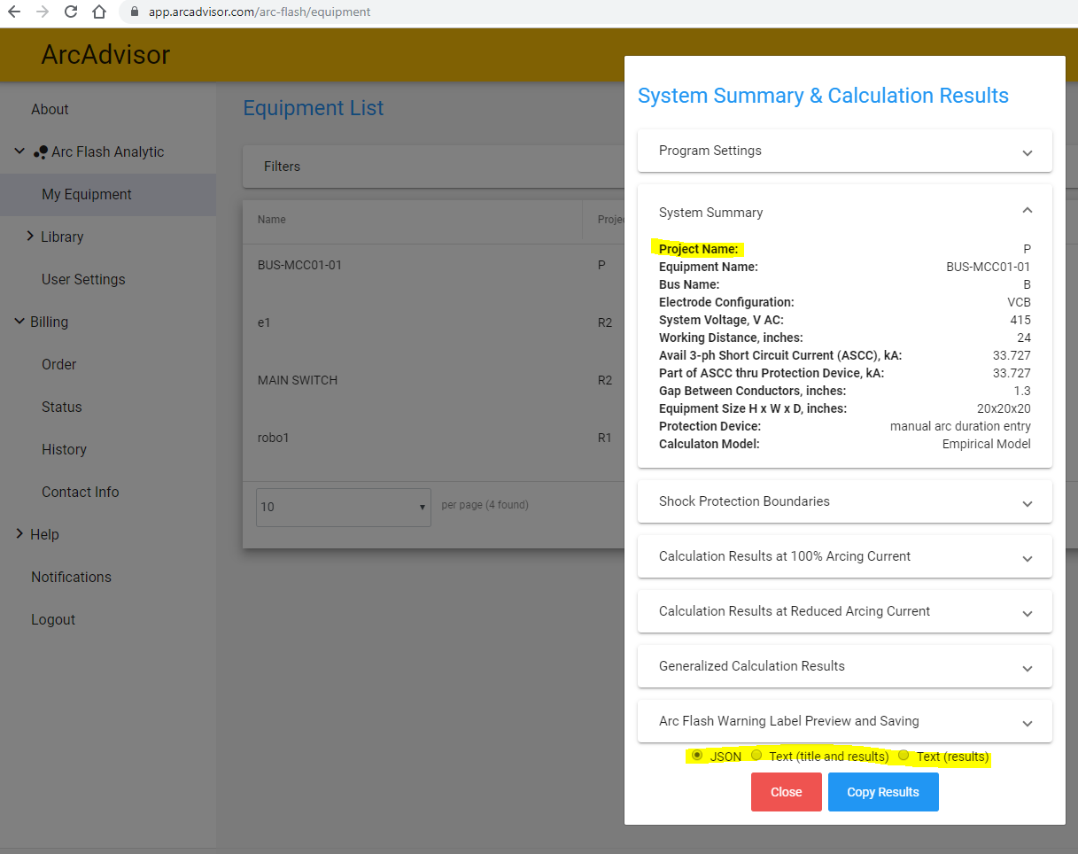Open the About page in the sidebar
1078x854 pixels.
pos(50,110)
